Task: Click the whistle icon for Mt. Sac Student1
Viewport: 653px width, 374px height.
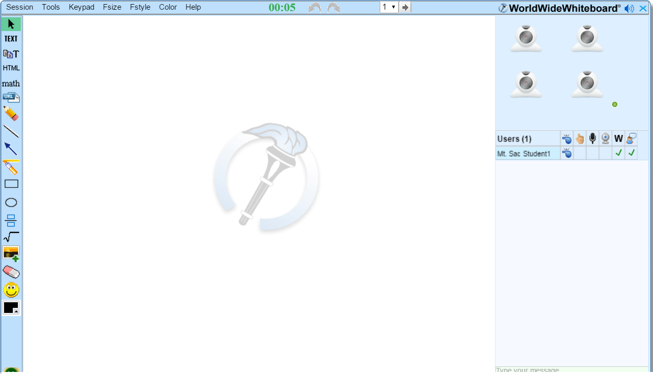Action: [x=567, y=153]
